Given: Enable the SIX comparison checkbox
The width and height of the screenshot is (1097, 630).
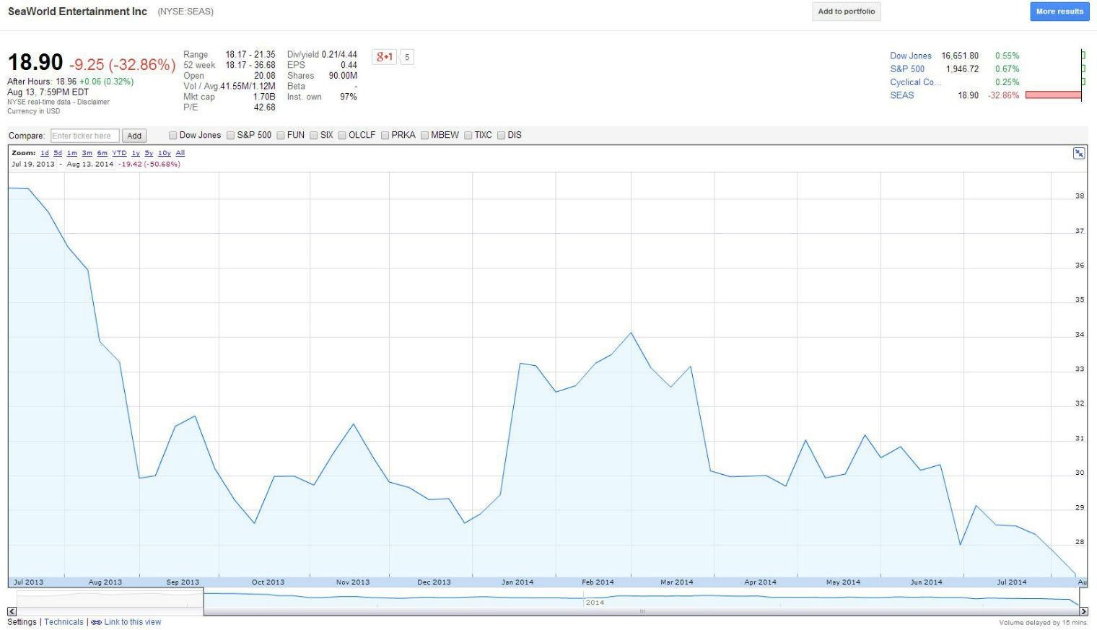Looking at the screenshot, I should point(313,135).
